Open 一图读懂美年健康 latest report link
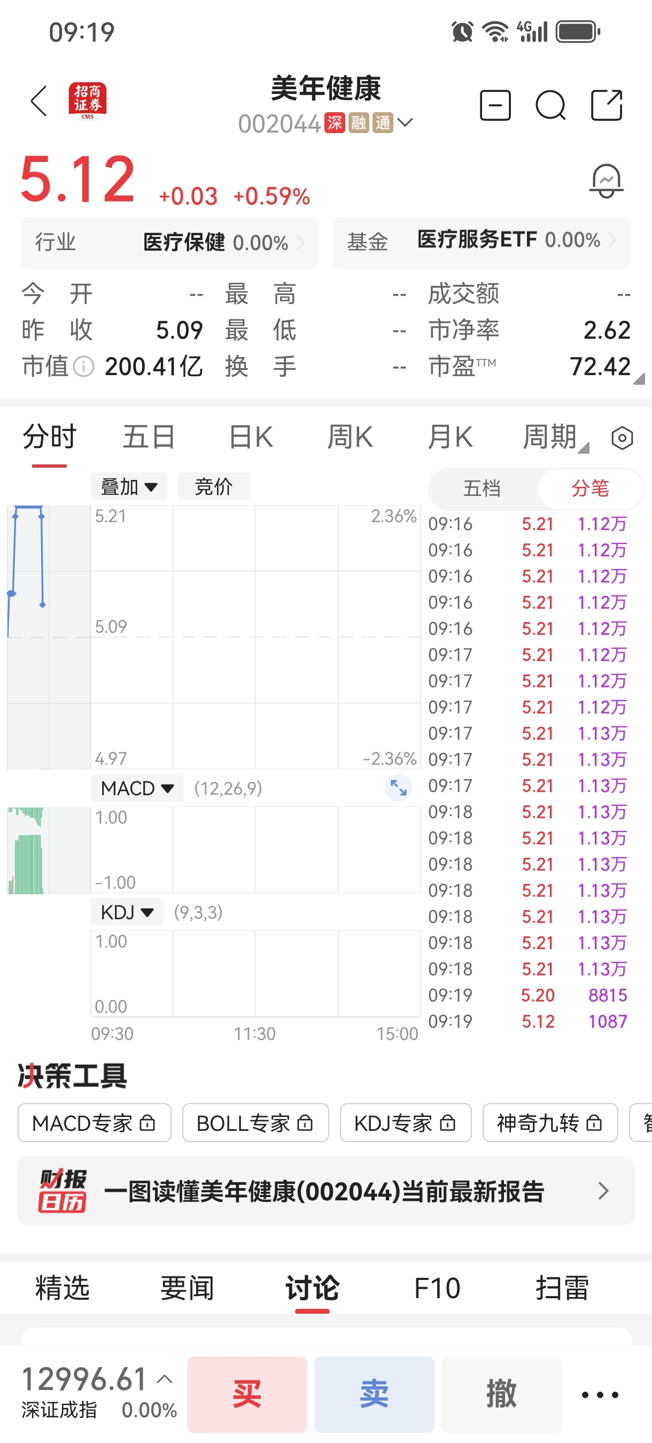Screen dimensions: 652x1443 [325, 1190]
